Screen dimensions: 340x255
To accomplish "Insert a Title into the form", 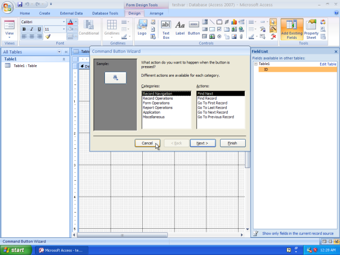I will (x=153, y=22).
